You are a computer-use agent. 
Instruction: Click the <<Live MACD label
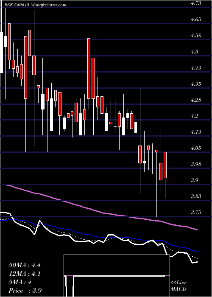[x=179, y=286]
